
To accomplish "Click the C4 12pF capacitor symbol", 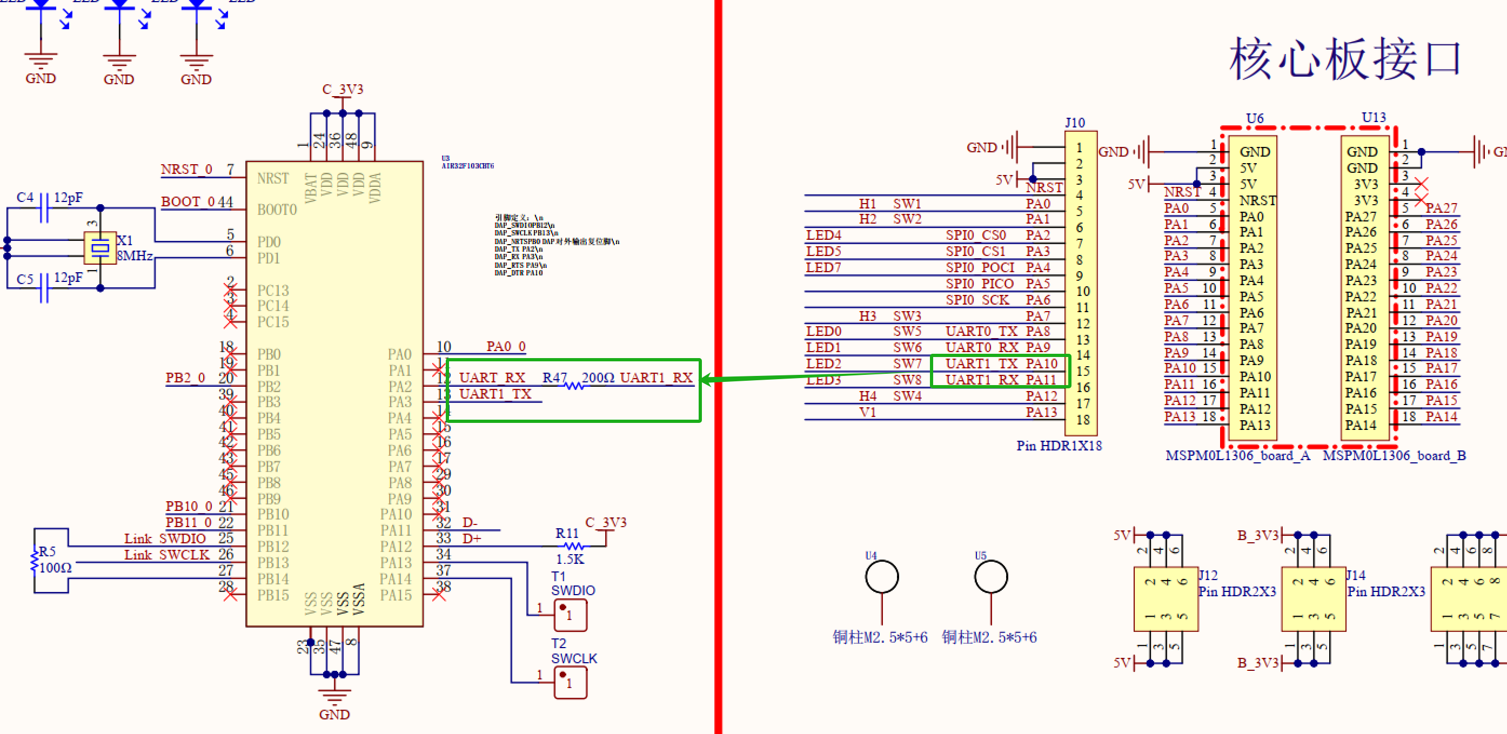I will tap(43, 207).
